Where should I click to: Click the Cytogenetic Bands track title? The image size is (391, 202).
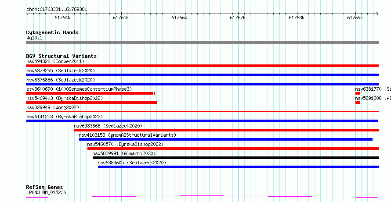(x=52, y=32)
